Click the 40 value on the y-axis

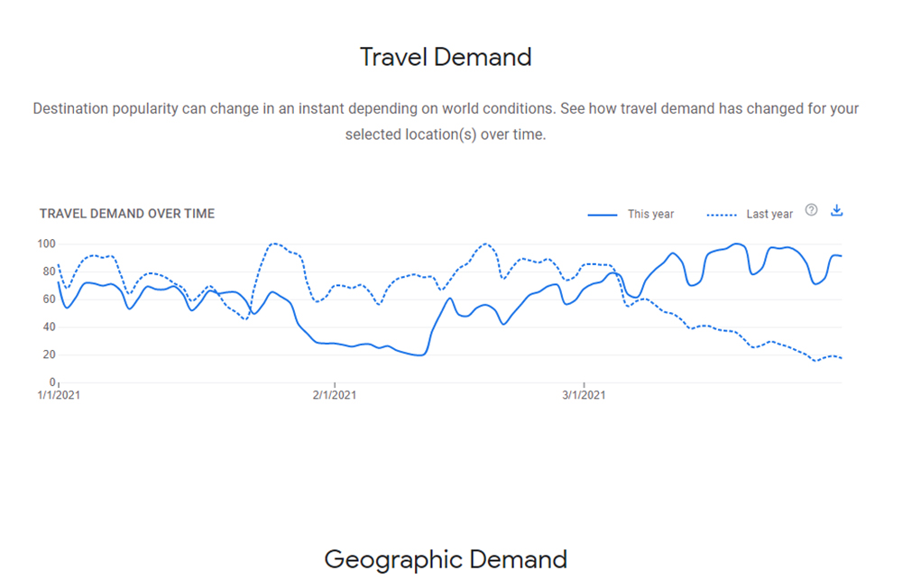point(49,327)
